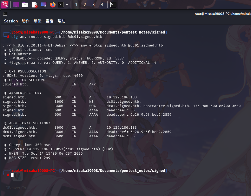
Task: Open the 编辑 menu
Action: coord(38,21)
